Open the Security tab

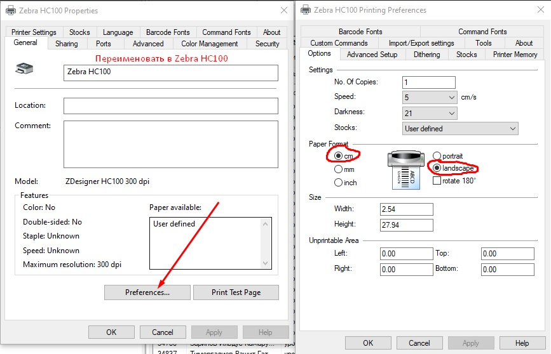[x=267, y=44]
